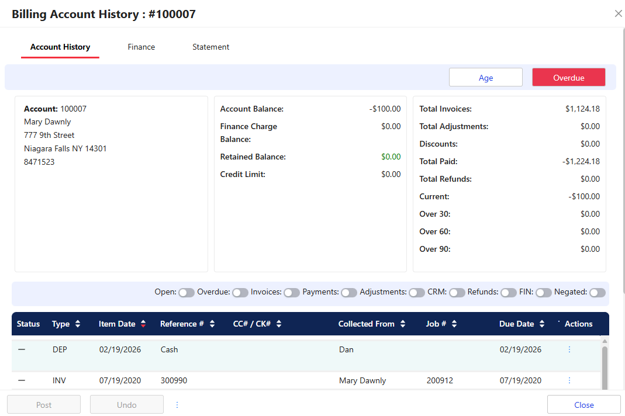Enable the Negated filter switch

point(597,292)
